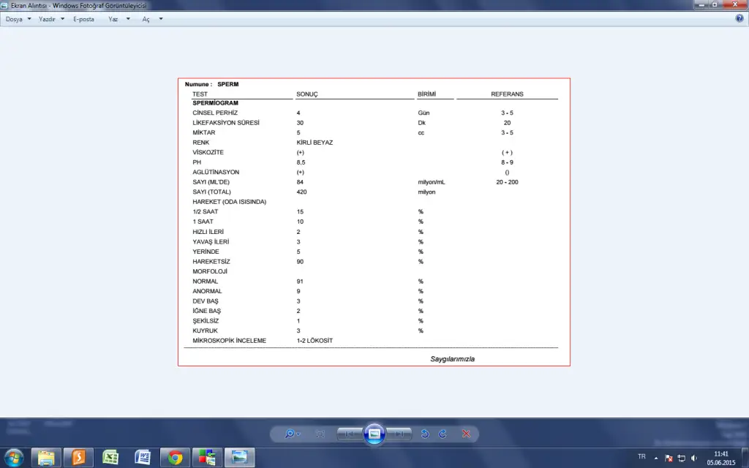This screenshot has height=468, width=749.
Task: Rotate image counterclockwise
Action: coord(425,434)
